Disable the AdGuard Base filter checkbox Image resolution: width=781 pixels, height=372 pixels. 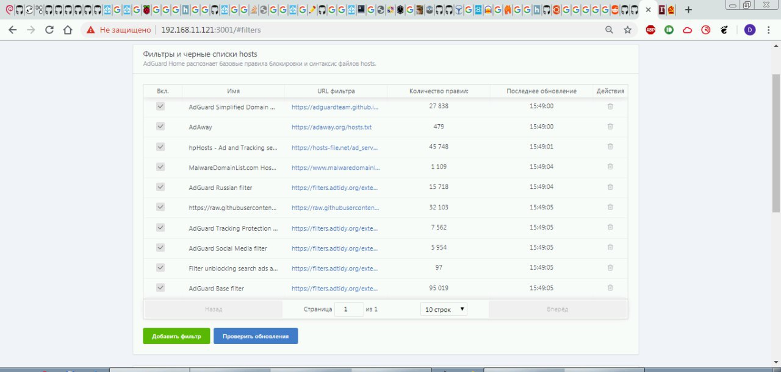pyautogui.click(x=160, y=287)
